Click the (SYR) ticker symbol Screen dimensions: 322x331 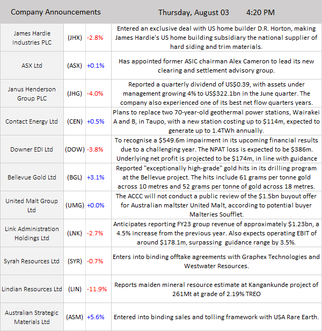click(x=75, y=261)
